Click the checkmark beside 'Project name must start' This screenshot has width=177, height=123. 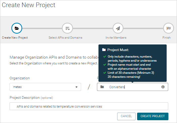point(104,65)
